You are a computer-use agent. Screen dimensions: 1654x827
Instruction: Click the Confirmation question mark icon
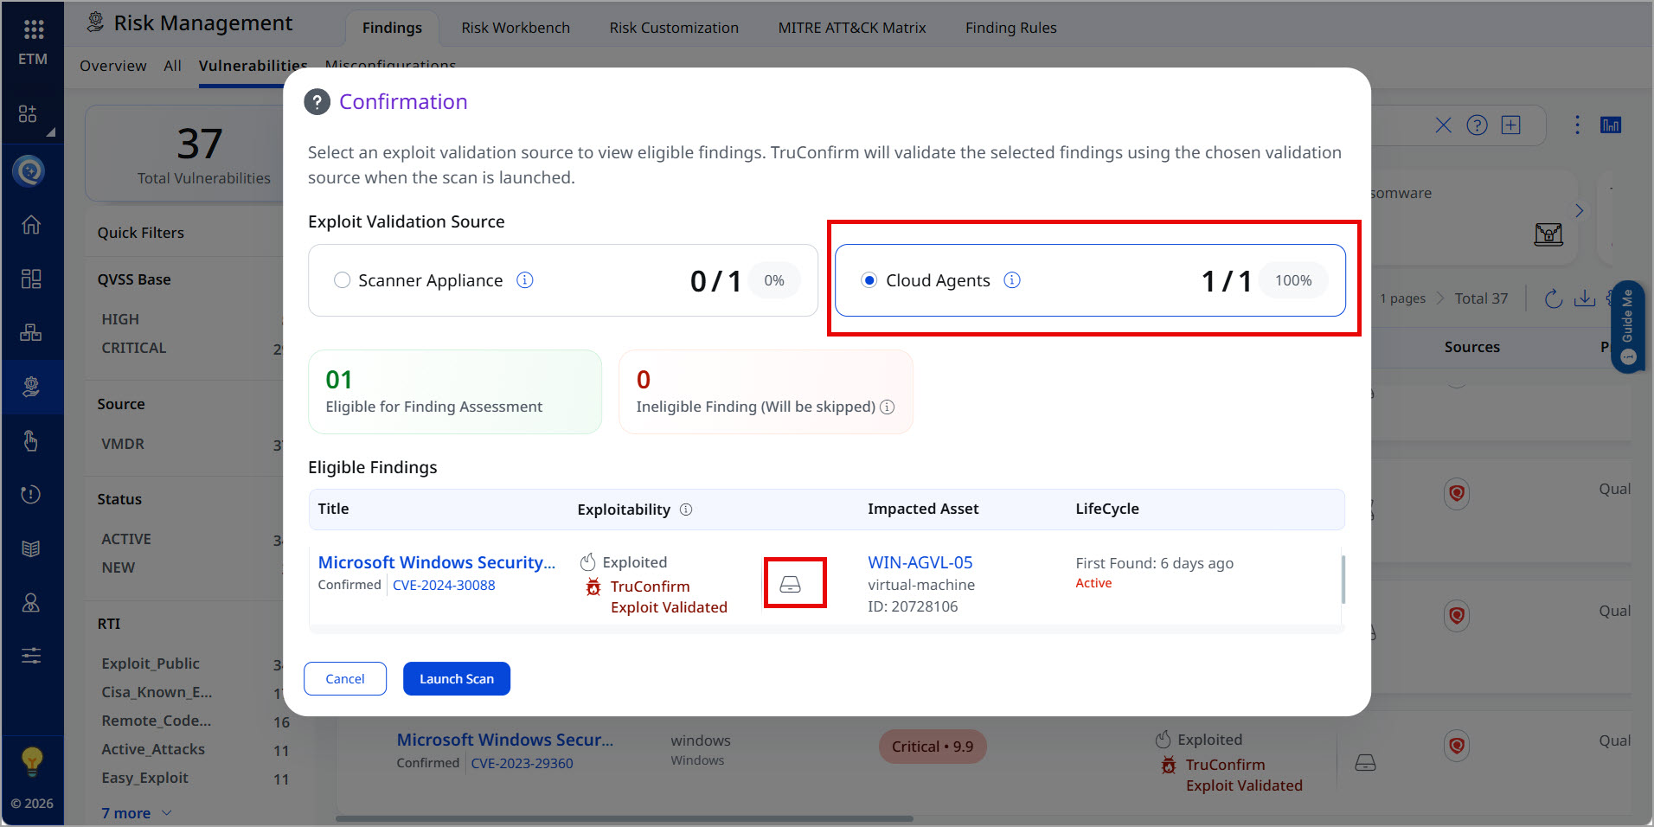pyautogui.click(x=317, y=102)
